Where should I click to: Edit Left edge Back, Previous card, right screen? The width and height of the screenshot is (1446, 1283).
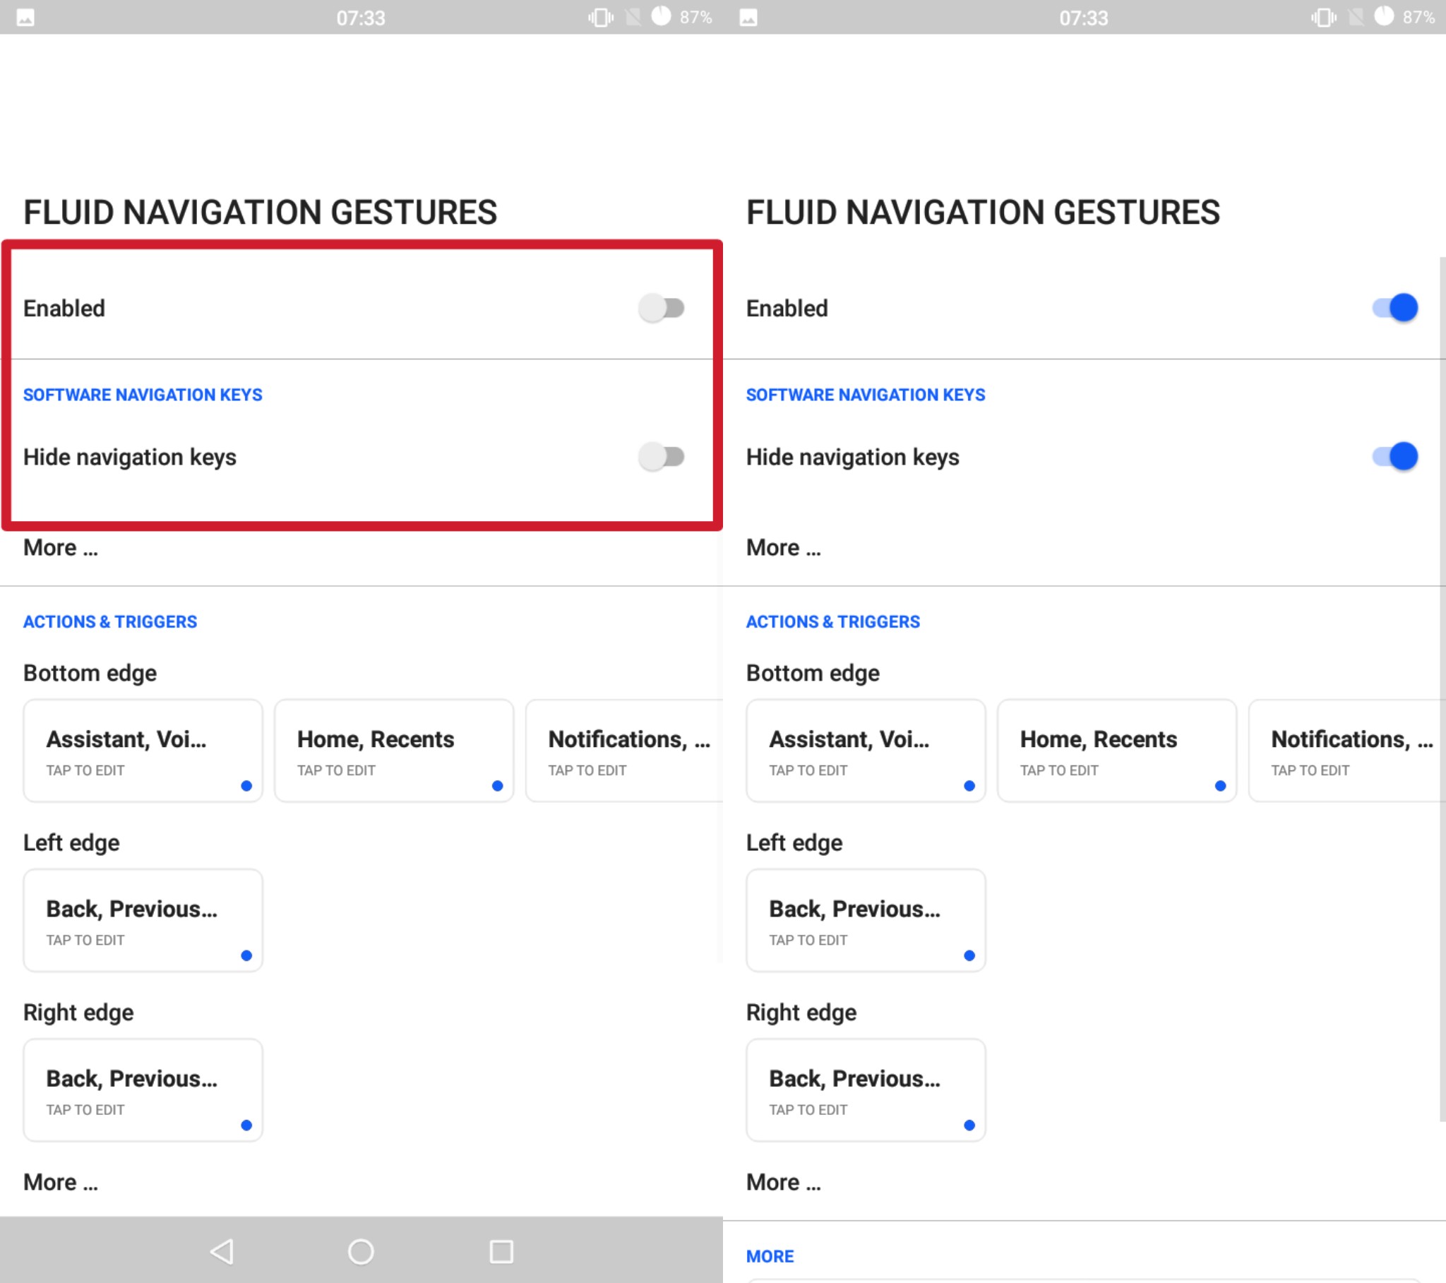[x=866, y=921]
